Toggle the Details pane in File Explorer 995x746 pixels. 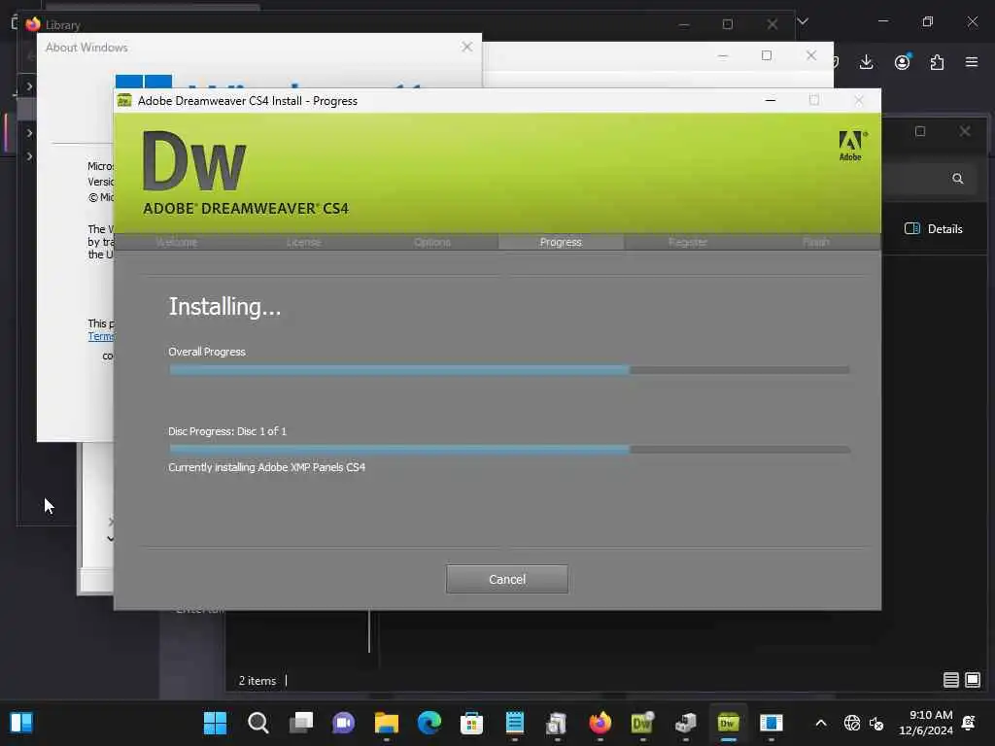[934, 229]
